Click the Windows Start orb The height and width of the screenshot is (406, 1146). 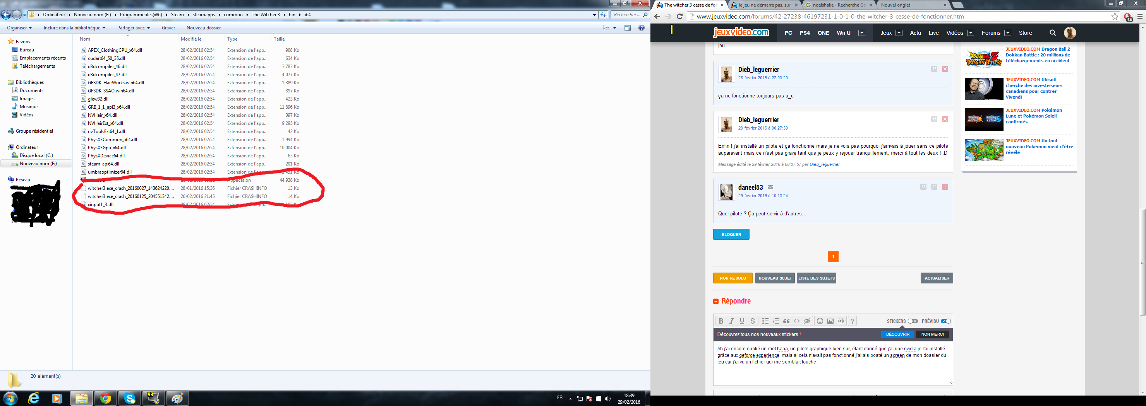(x=10, y=398)
